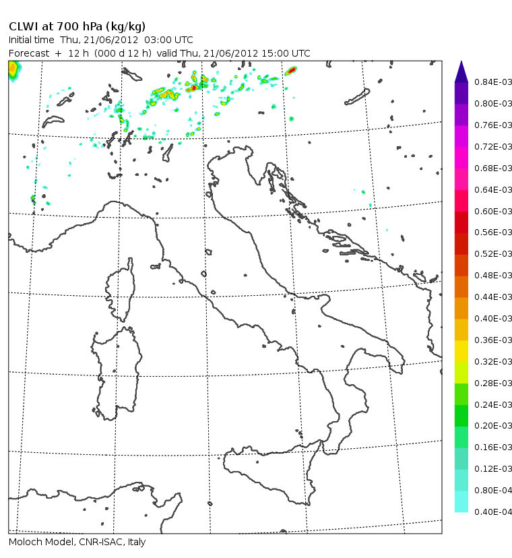
Task: Click the 0.64E-03 legend label
Action: tap(493, 189)
